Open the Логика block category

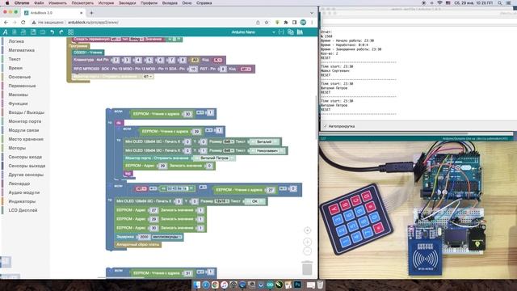pyautogui.click(x=16, y=41)
